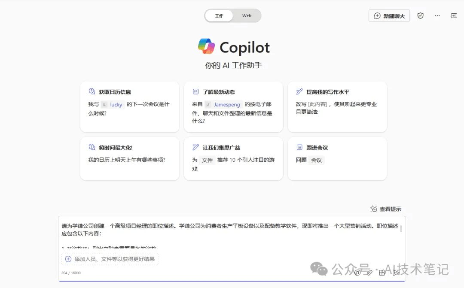464x288 pixels.
Task: Click list icon on 了解最新动态 card
Action: [195, 92]
